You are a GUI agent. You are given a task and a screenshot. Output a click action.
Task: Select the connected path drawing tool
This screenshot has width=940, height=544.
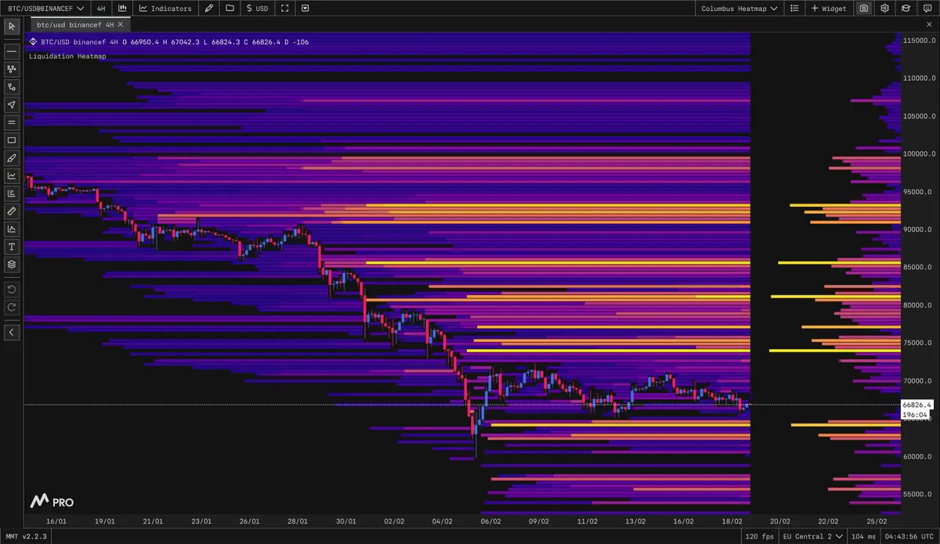click(x=12, y=87)
